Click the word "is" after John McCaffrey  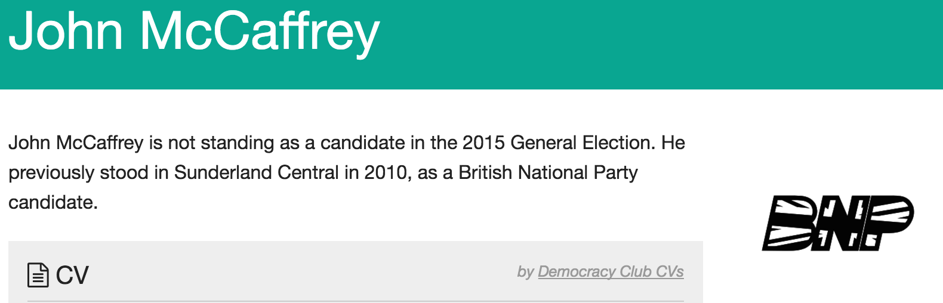[x=156, y=143]
